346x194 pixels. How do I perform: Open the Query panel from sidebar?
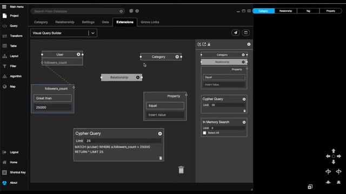coord(10,26)
